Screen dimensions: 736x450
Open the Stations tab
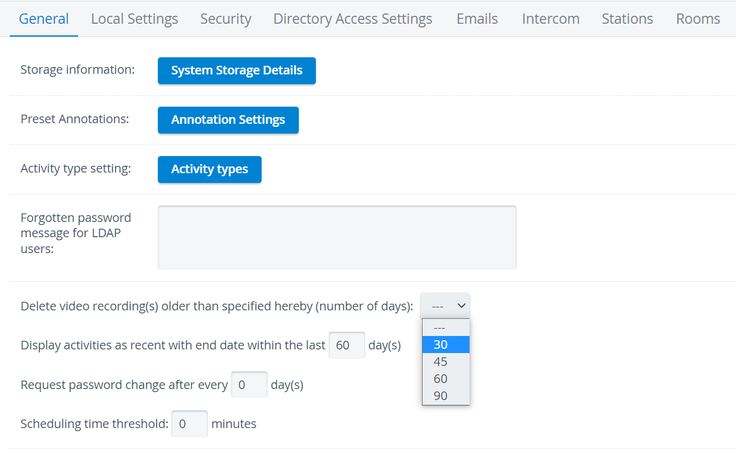pyautogui.click(x=627, y=19)
